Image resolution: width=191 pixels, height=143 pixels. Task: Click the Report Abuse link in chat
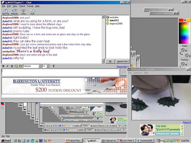(x=123, y=67)
